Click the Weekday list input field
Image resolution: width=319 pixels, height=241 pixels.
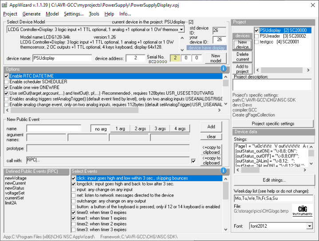(x=274, y=198)
